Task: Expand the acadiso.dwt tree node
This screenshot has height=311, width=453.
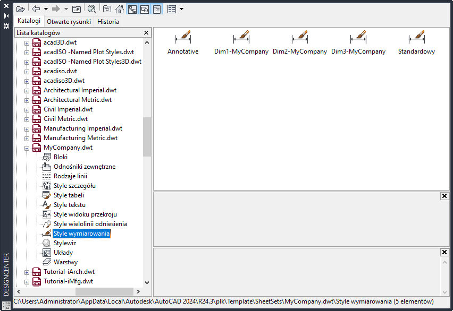Action: click(x=27, y=72)
